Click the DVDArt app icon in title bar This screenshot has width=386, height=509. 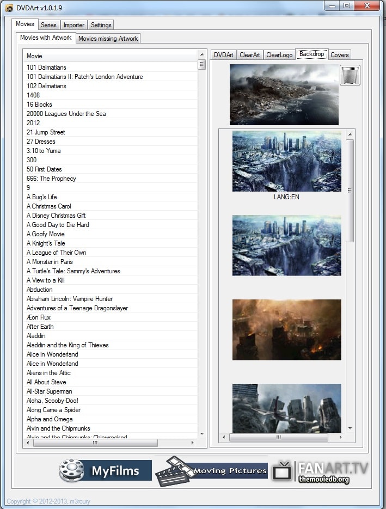(x=9, y=7)
